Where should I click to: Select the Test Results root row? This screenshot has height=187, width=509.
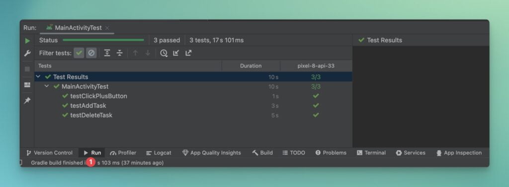click(x=193, y=77)
